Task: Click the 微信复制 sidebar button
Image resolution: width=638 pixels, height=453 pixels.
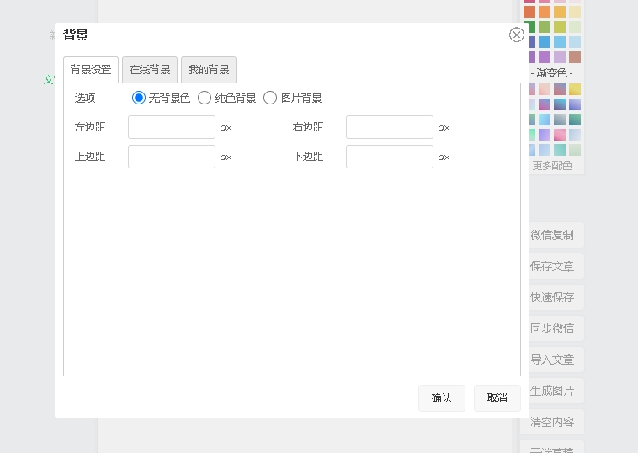Action: pyautogui.click(x=552, y=235)
